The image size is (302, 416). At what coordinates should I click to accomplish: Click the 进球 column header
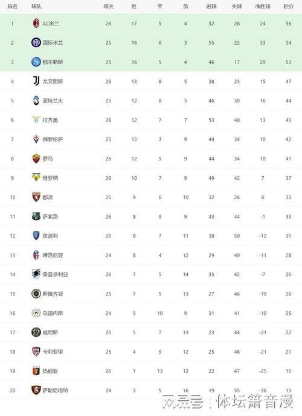click(211, 7)
